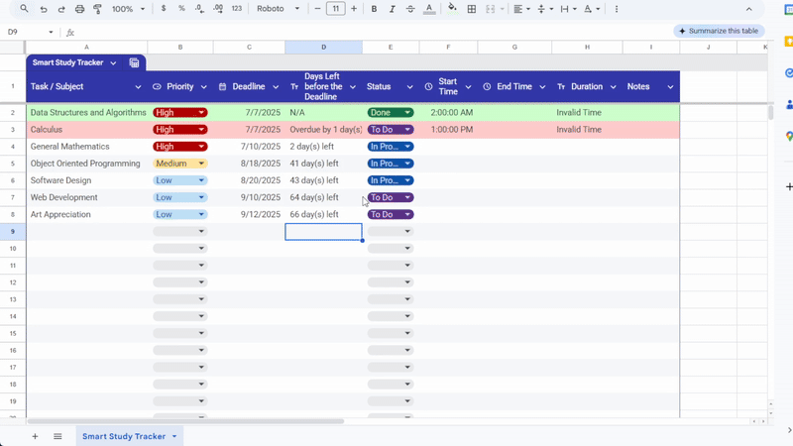The image size is (793, 446).
Task: Select cell General Mathematics
Action: 86,147
